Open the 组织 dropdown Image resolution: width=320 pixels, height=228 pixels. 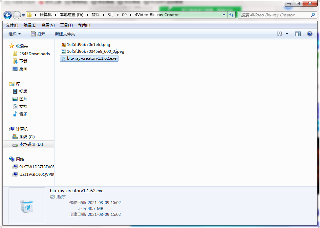[x=14, y=34]
